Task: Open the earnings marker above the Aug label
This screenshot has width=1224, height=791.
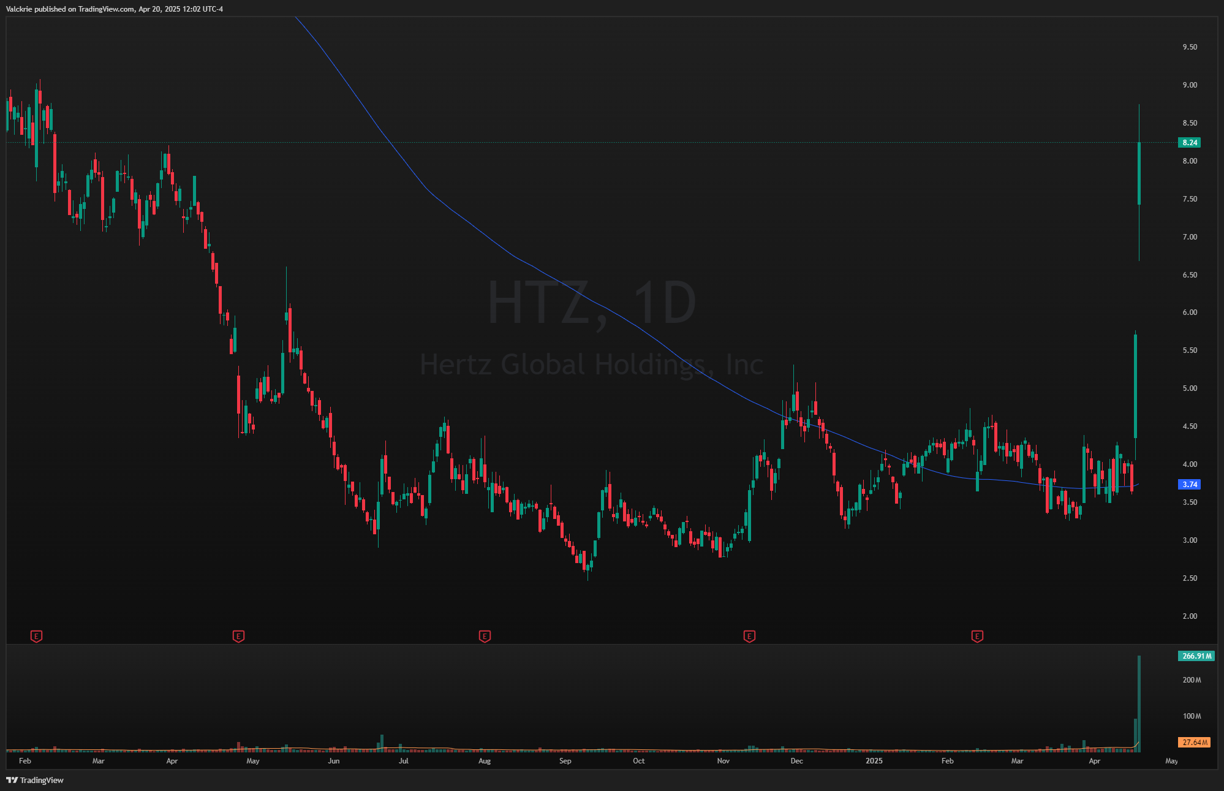Action: coord(485,637)
